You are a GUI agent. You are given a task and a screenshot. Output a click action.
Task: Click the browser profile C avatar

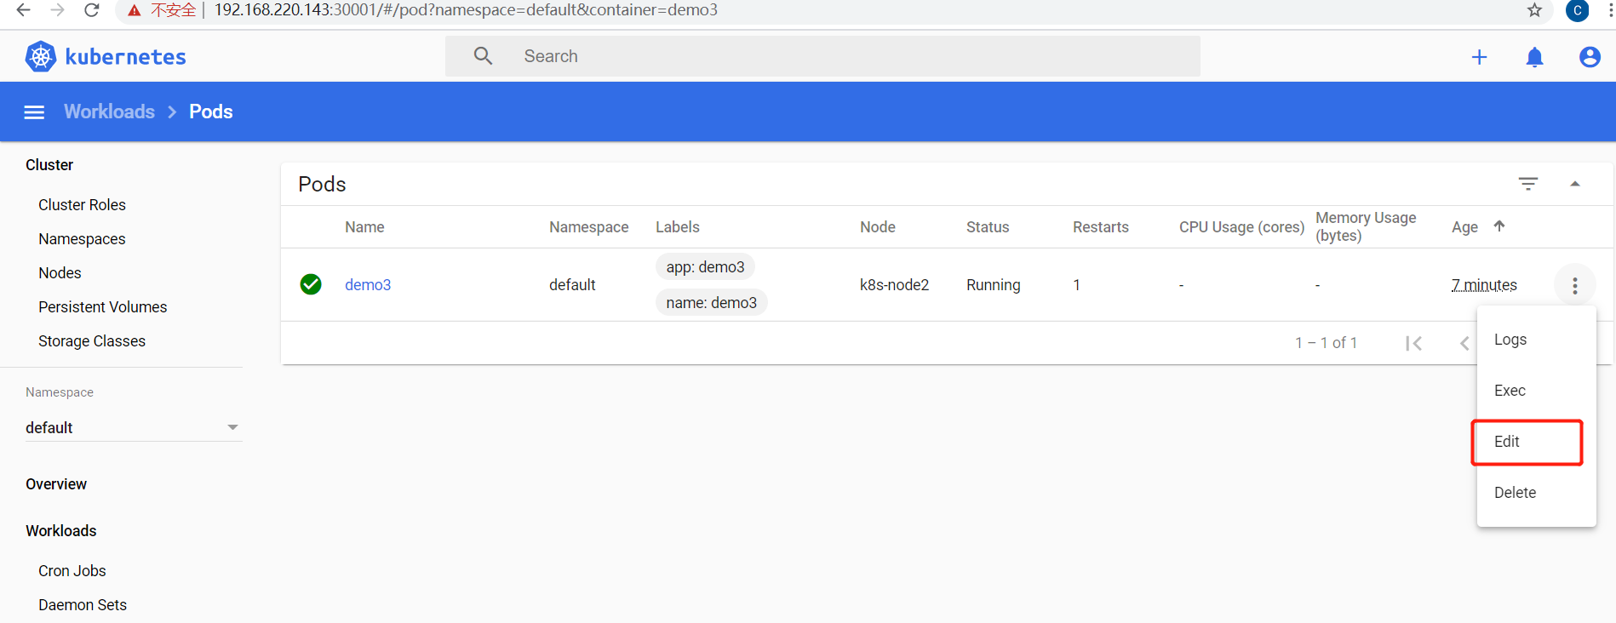(1578, 10)
